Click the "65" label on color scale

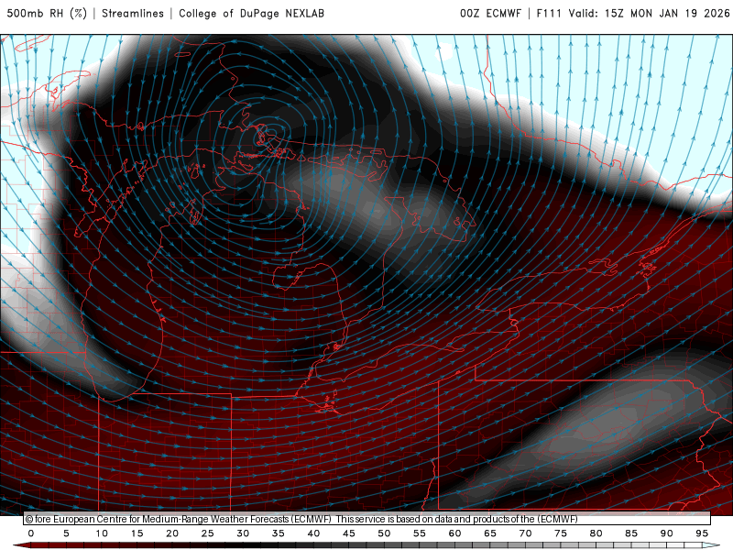pyautogui.click(x=490, y=533)
